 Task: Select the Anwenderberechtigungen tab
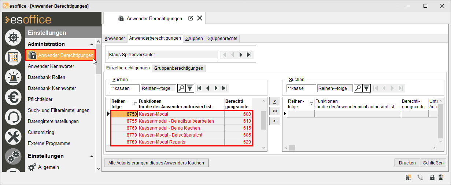[x=155, y=38]
